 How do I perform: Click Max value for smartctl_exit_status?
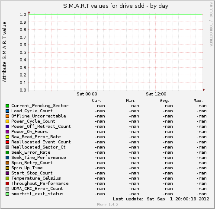[202, 194]
